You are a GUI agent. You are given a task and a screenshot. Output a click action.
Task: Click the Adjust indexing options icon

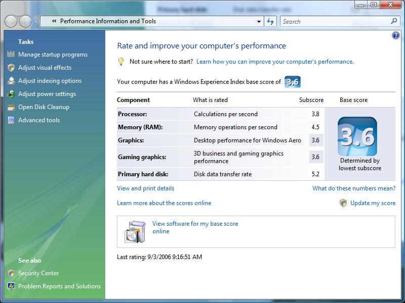pos(11,81)
